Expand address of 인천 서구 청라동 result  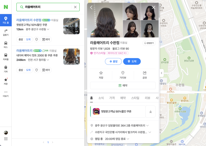[48, 60]
